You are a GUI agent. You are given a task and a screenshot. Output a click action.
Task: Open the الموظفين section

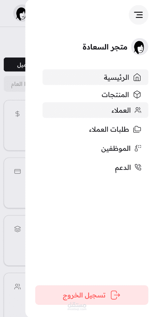tap(95, 148)
